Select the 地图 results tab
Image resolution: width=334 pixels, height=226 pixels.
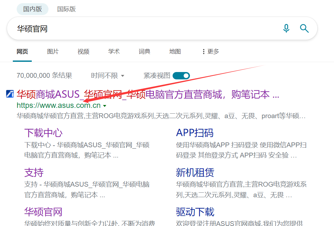tap(175, 52)
